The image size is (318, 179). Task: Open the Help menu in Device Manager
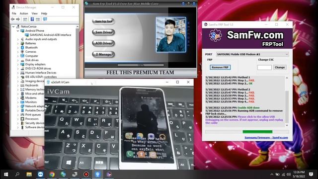44,13
